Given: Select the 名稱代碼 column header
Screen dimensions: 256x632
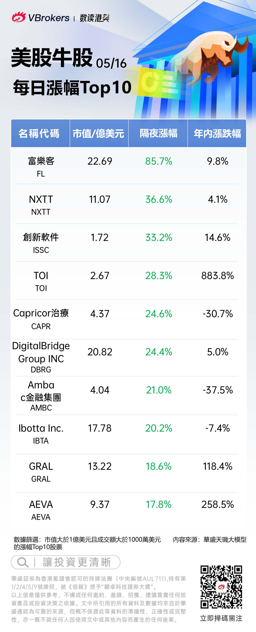Looking at the screenshot, I should [39, 134].
